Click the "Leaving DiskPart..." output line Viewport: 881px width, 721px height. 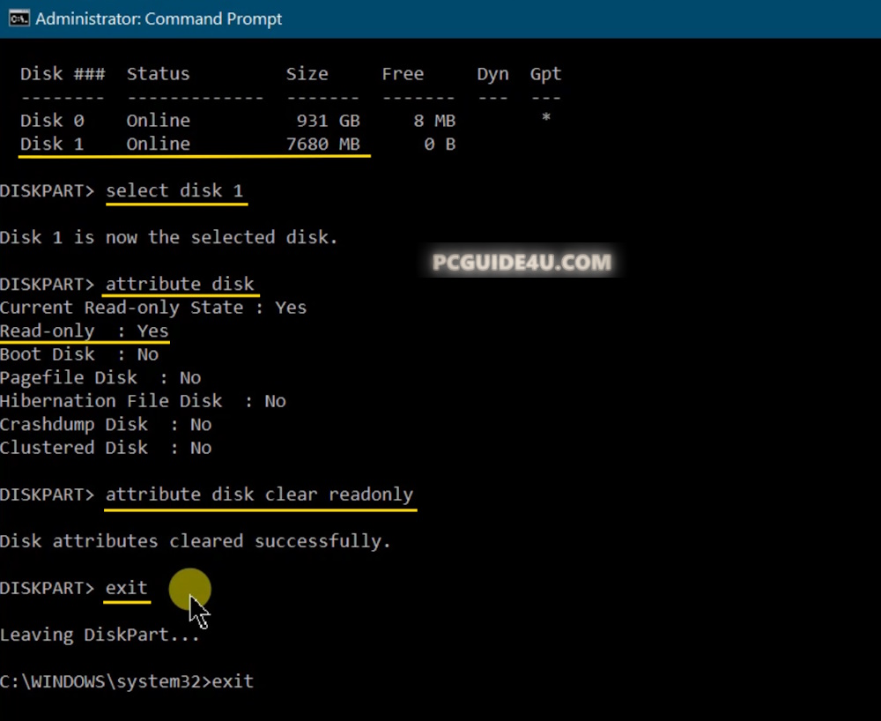coord(100,635)
